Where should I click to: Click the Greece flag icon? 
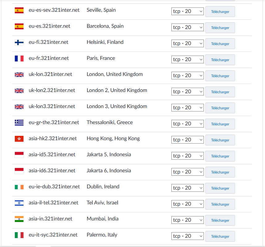(x=19, y=123)
